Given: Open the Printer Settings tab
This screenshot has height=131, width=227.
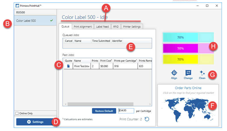Looking at the screenshot, I should pyautogui.click(x=132, y=27).
